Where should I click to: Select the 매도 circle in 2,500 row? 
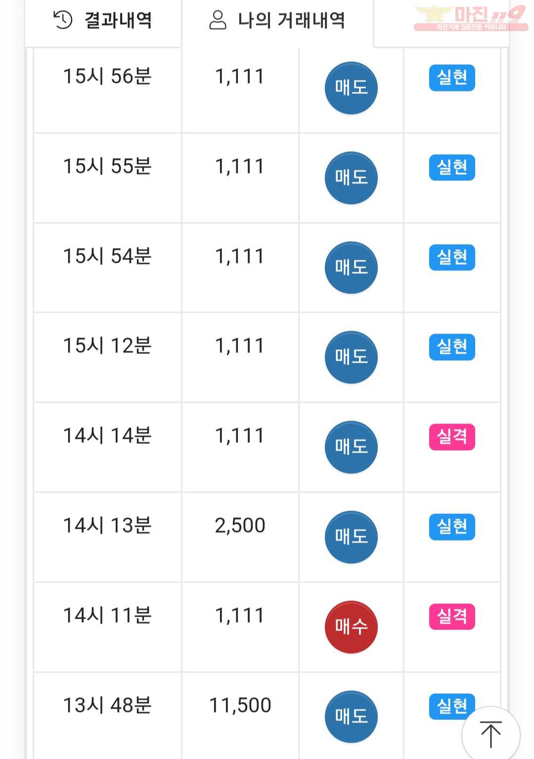(351, 537)
